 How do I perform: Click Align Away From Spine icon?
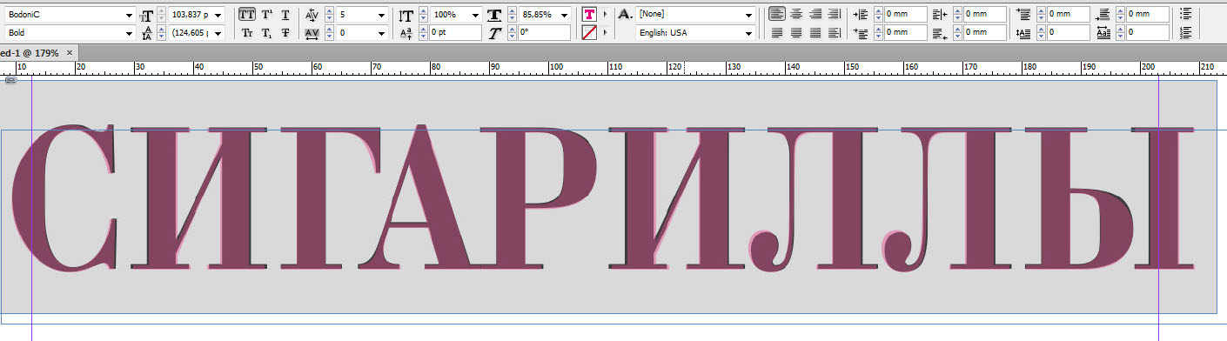[834, 33]
